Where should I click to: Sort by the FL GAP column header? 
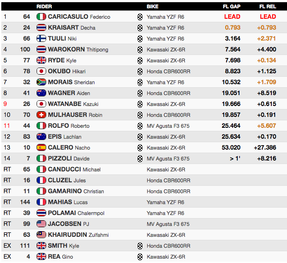point(232,7)
